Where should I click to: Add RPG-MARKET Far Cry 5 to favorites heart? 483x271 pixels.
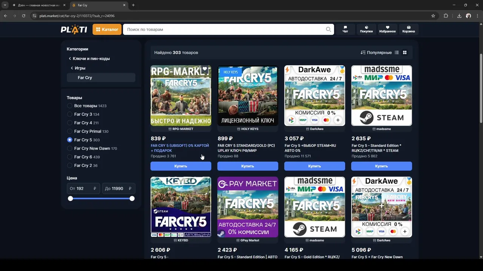pyautogui.click(x=205, y=70)
